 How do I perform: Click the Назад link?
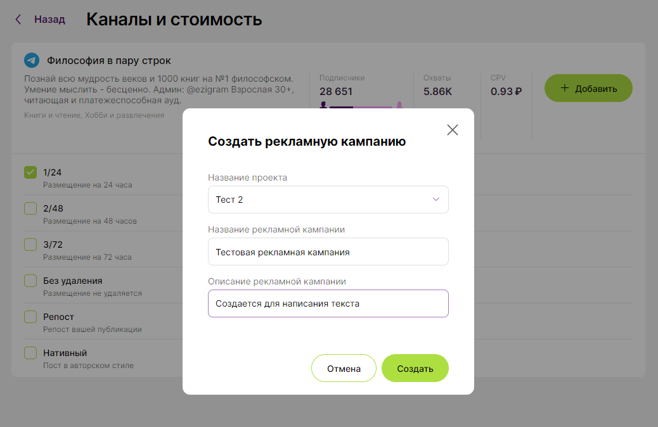tap(49, 19)
